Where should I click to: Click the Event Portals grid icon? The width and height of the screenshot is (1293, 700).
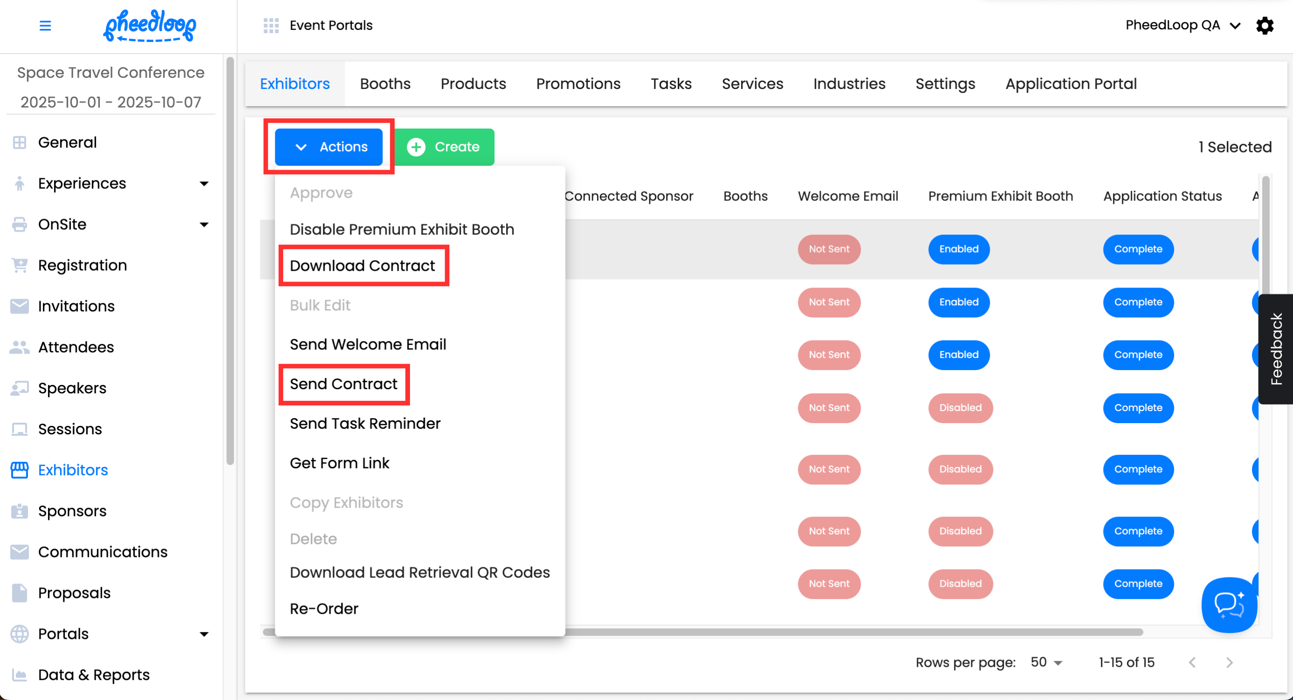click(271, 25)
